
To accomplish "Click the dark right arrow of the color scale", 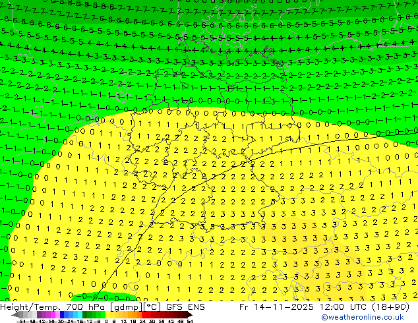I will pos(189,315).
